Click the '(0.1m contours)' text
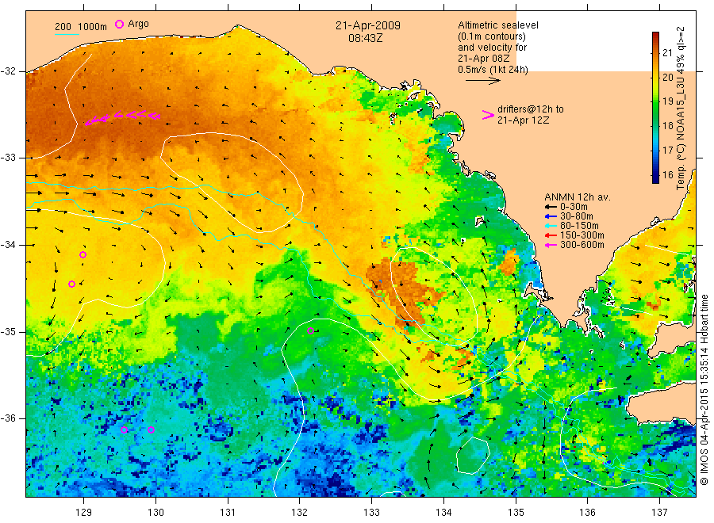This screenshot has width=714, height=523. (x=491, y=36)
